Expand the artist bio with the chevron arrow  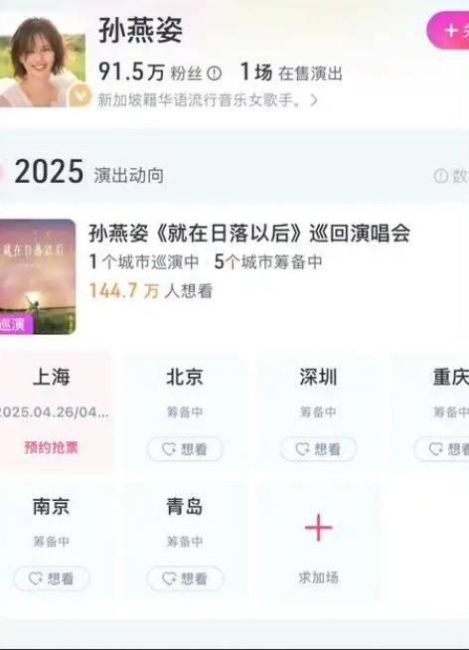[x=314, y=100]
